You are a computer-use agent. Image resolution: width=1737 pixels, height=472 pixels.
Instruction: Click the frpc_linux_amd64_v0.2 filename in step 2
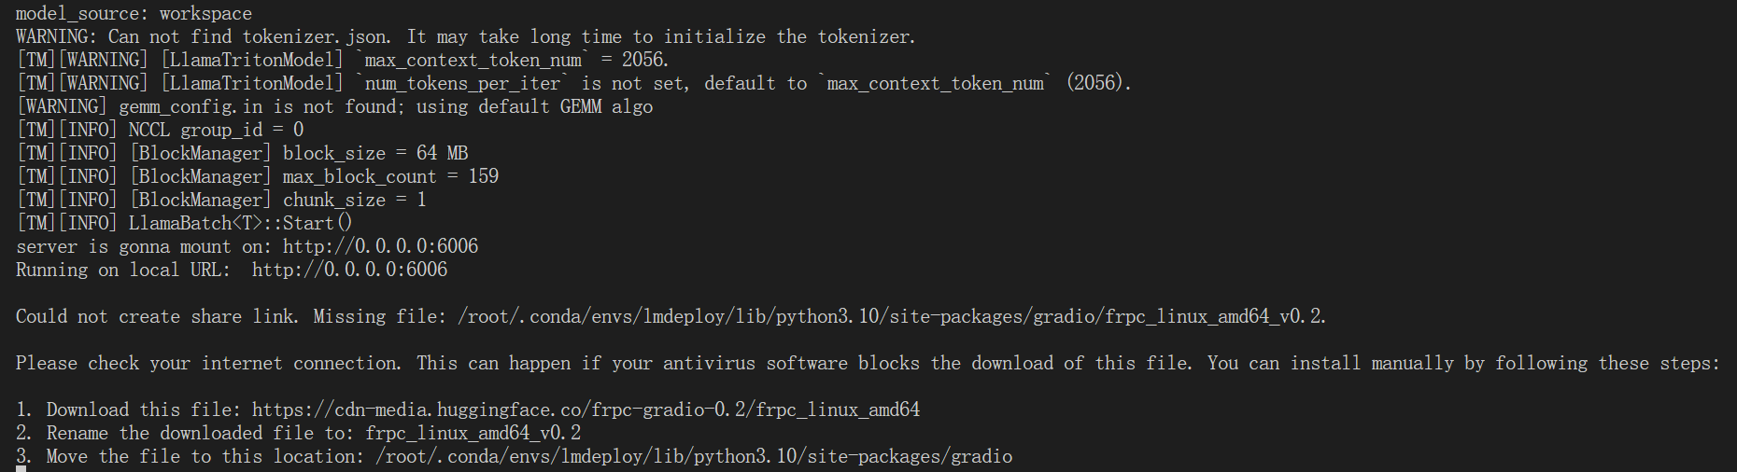(x=473, y=433)
